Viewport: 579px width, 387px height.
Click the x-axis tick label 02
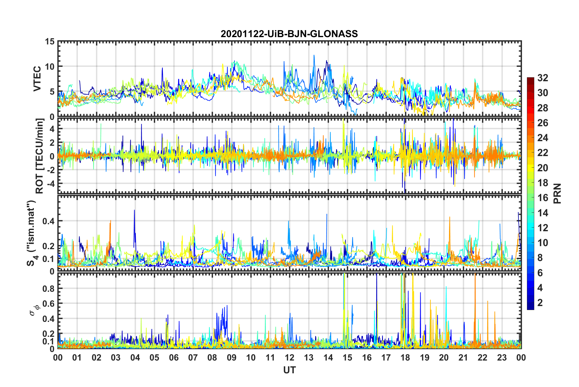click(96, 357)
